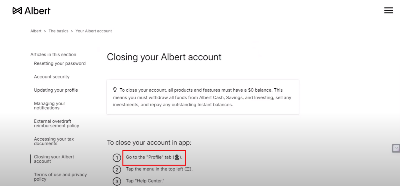Go to "Accessing your tax documents" article
The width and height of the screenshot is (400, 186).
(x=54, y=141)
